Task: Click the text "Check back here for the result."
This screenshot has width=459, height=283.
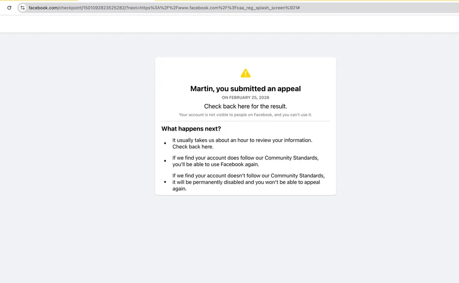Action: [x=245, y=106]
